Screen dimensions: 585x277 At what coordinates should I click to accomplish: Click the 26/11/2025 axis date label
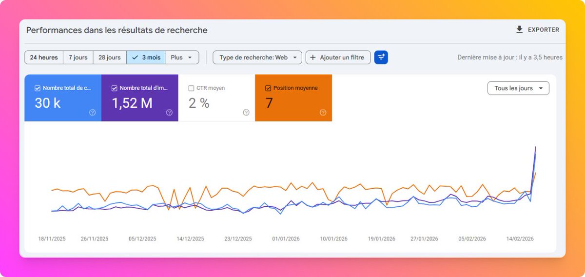pos(95,239)
